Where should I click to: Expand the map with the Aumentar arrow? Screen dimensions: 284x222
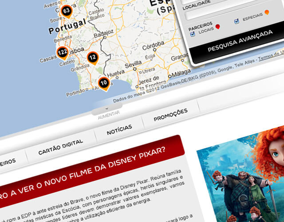pyautogui.click(x=107, y=109)
